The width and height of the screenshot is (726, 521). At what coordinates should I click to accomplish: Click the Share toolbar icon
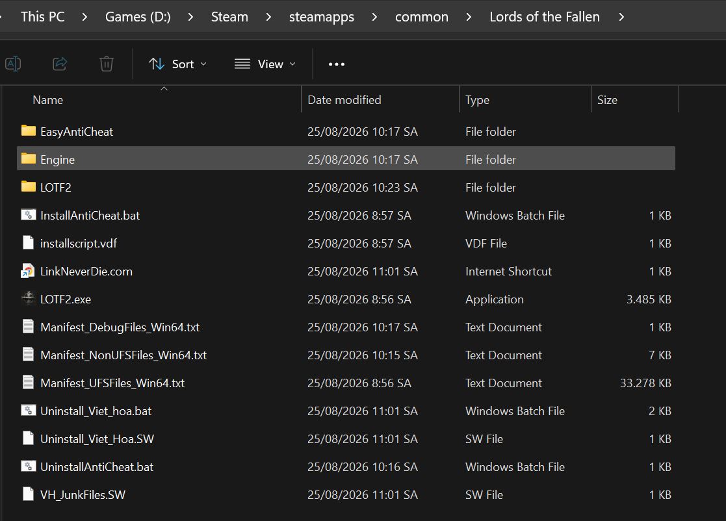(60, 64)
